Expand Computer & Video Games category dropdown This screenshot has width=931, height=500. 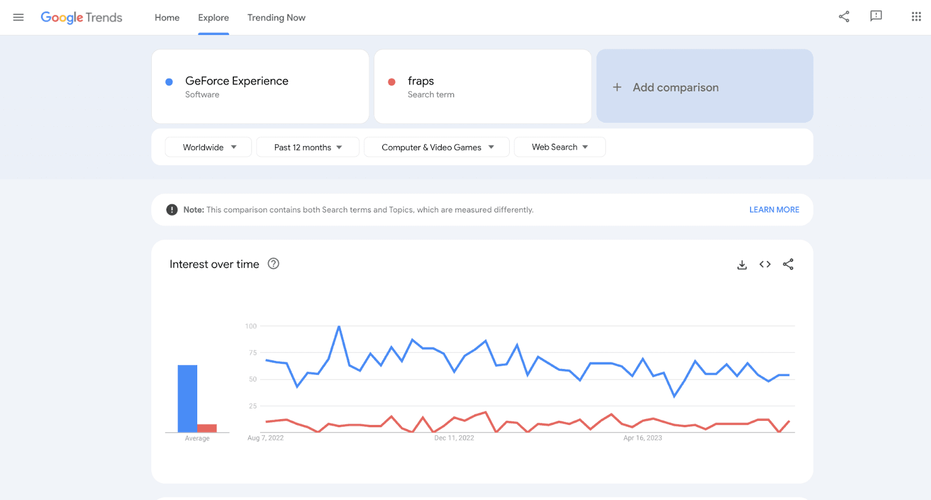pos(436,147)
